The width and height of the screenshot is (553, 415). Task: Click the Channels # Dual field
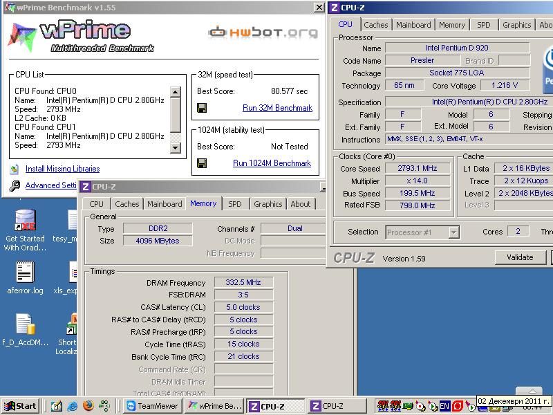(294, 228)
